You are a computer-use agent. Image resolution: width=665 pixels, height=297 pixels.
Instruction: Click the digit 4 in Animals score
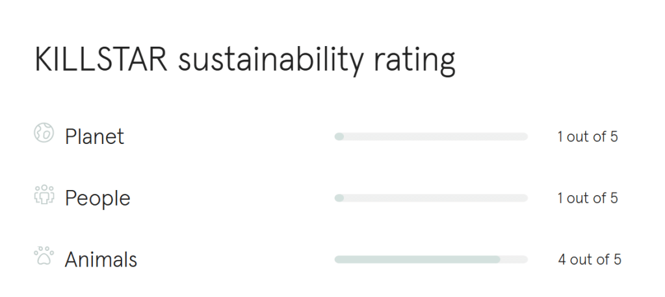(x=562, y=259)
